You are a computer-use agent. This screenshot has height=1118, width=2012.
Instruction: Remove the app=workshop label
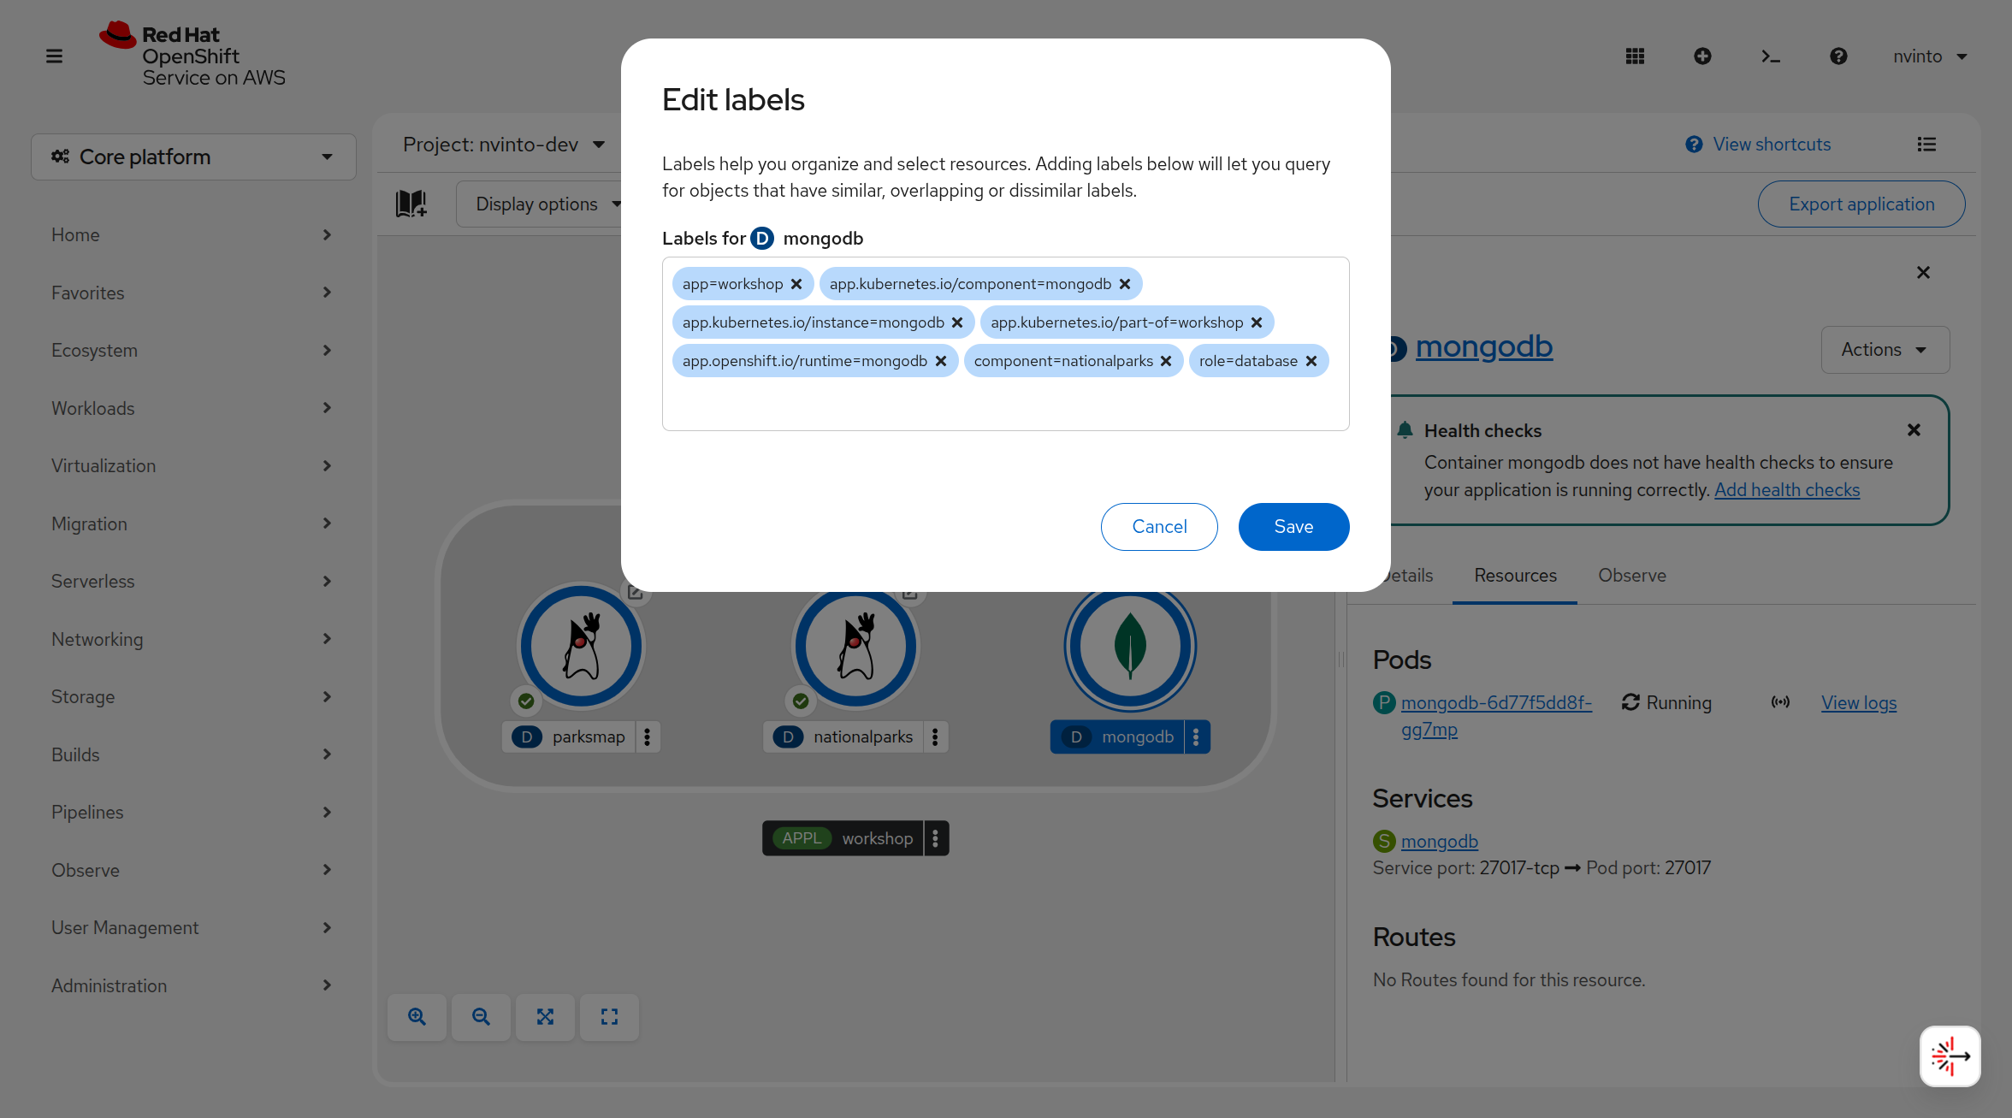click(796, 284)
